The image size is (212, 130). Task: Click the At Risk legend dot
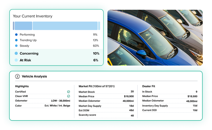tap(16, 60)
